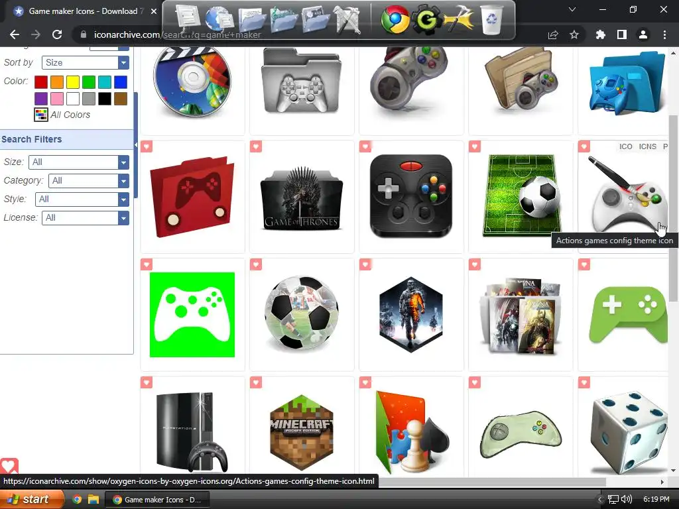Close the Game maker Icons browser tab
This screenshot has width=679, height=509.
click(153, 11)
